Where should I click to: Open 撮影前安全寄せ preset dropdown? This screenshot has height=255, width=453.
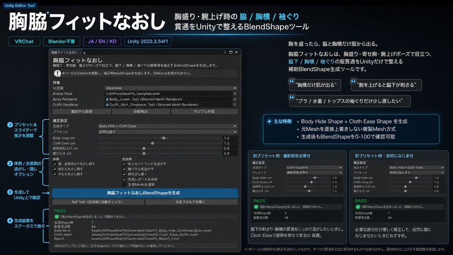tap(314, 172)
